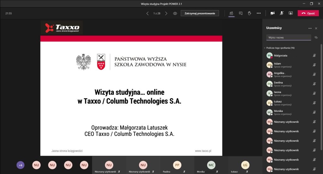The height and width of the screenshot is (174, 323).
Task: Show the +6 overflow participants
Action: click(21, 165)
